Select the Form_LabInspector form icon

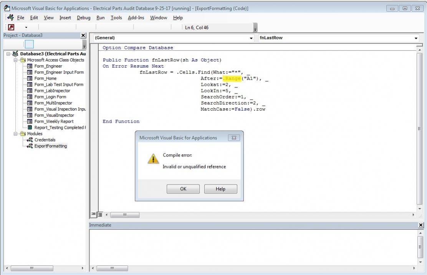(x=30, y=91)
